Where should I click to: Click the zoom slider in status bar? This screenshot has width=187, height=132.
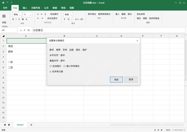pos(179,130)
